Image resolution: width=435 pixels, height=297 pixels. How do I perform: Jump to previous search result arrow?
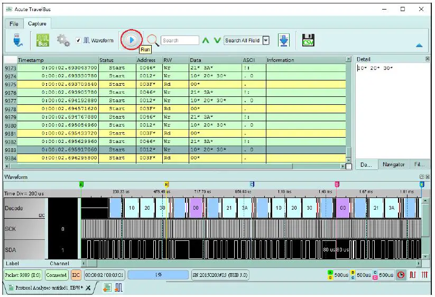click(x=206, y=40)
